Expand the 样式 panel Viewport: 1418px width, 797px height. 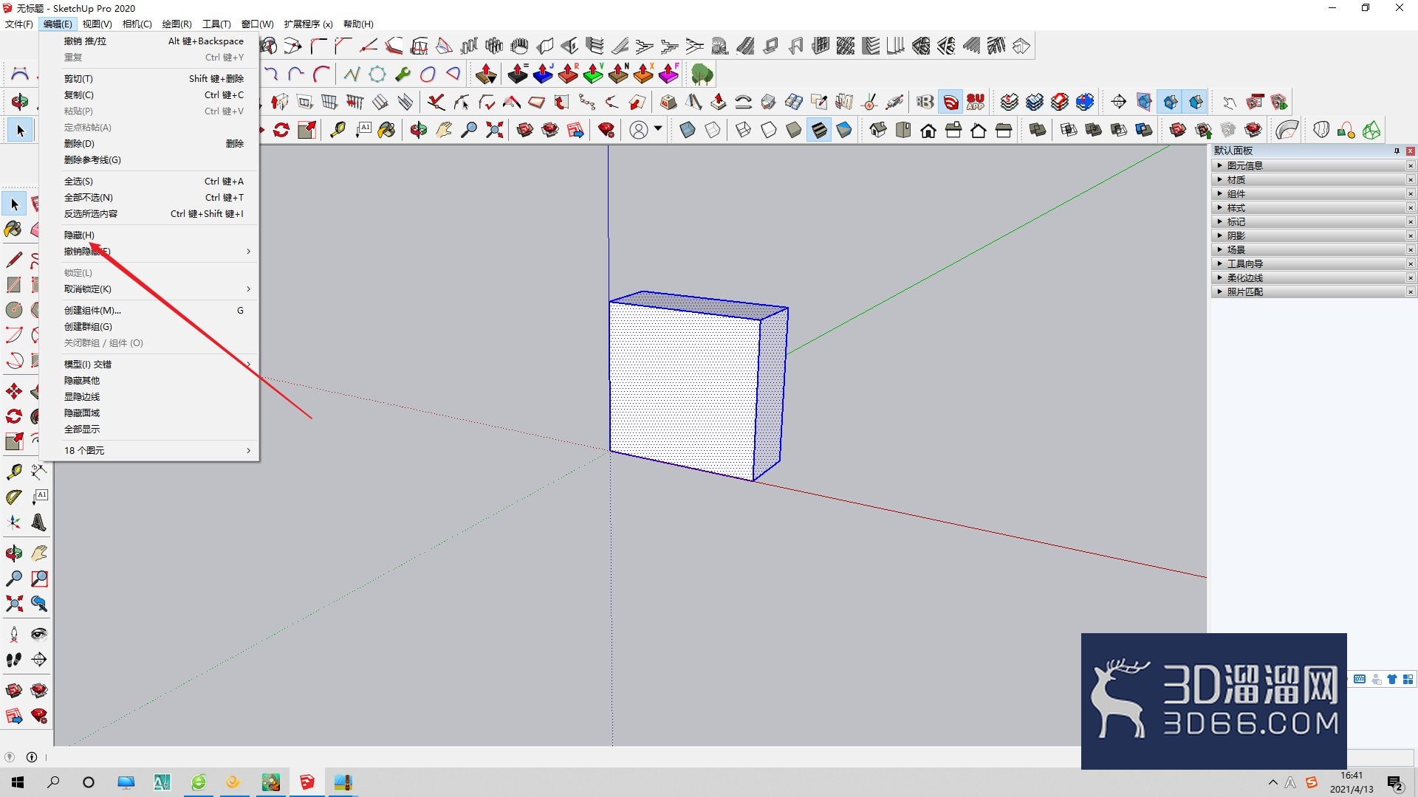tap(1312, 208)
